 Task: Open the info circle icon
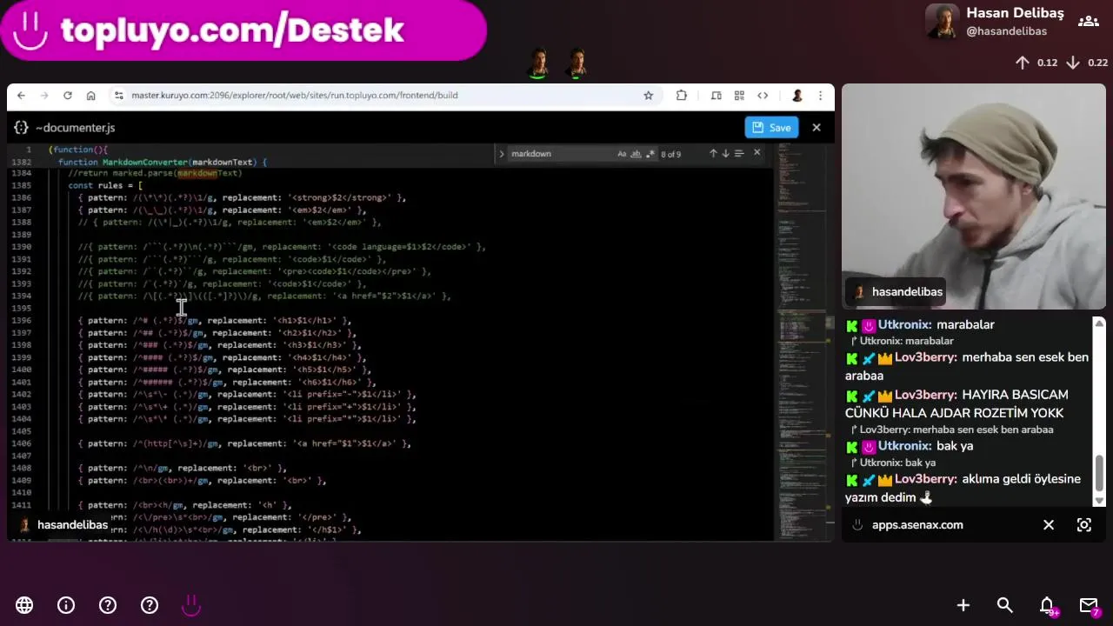click(66, 605)
